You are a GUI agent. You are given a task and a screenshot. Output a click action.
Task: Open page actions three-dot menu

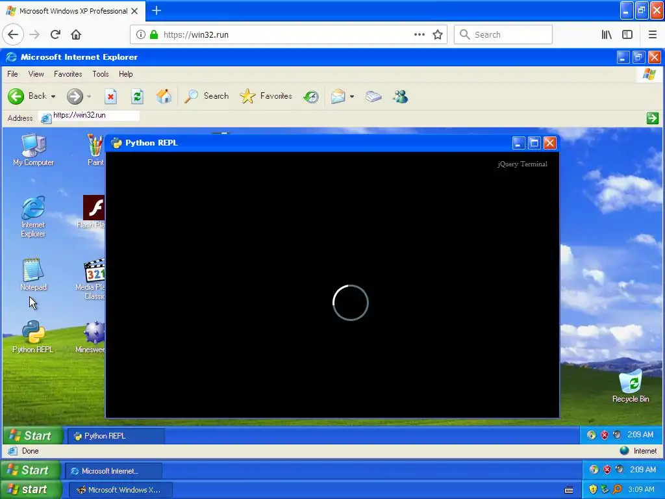419,34
